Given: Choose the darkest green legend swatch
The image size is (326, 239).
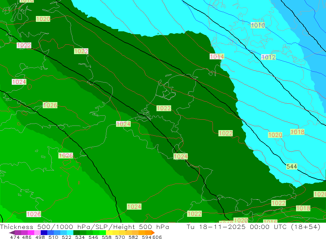Looking at the screenshot, I should tap(77, 232).
